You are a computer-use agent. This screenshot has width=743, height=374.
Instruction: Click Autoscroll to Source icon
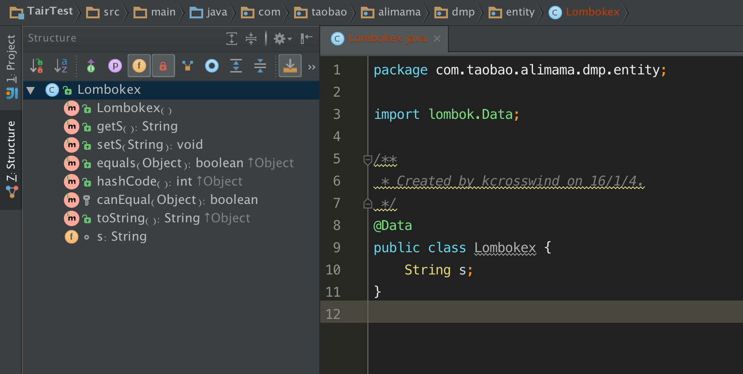(x=236, y=66)
